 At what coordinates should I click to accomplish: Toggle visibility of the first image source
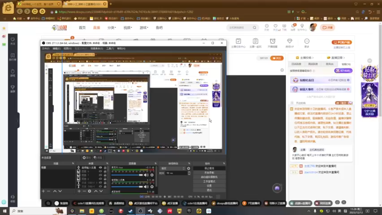point(100,172)
